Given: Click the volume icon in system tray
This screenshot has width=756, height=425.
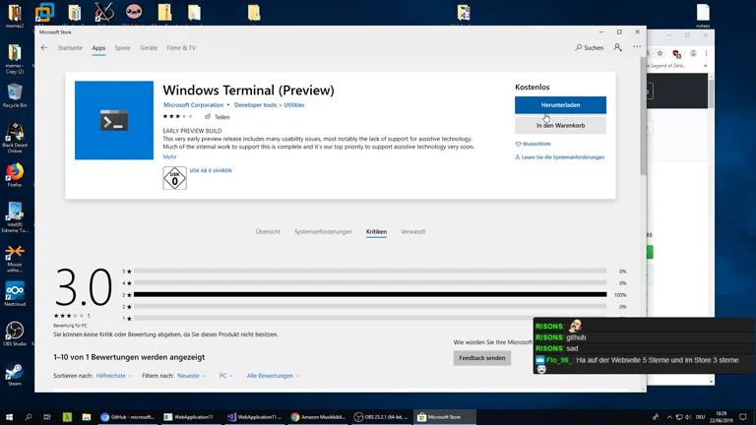Looking at the screenshot, I should 688,417.
